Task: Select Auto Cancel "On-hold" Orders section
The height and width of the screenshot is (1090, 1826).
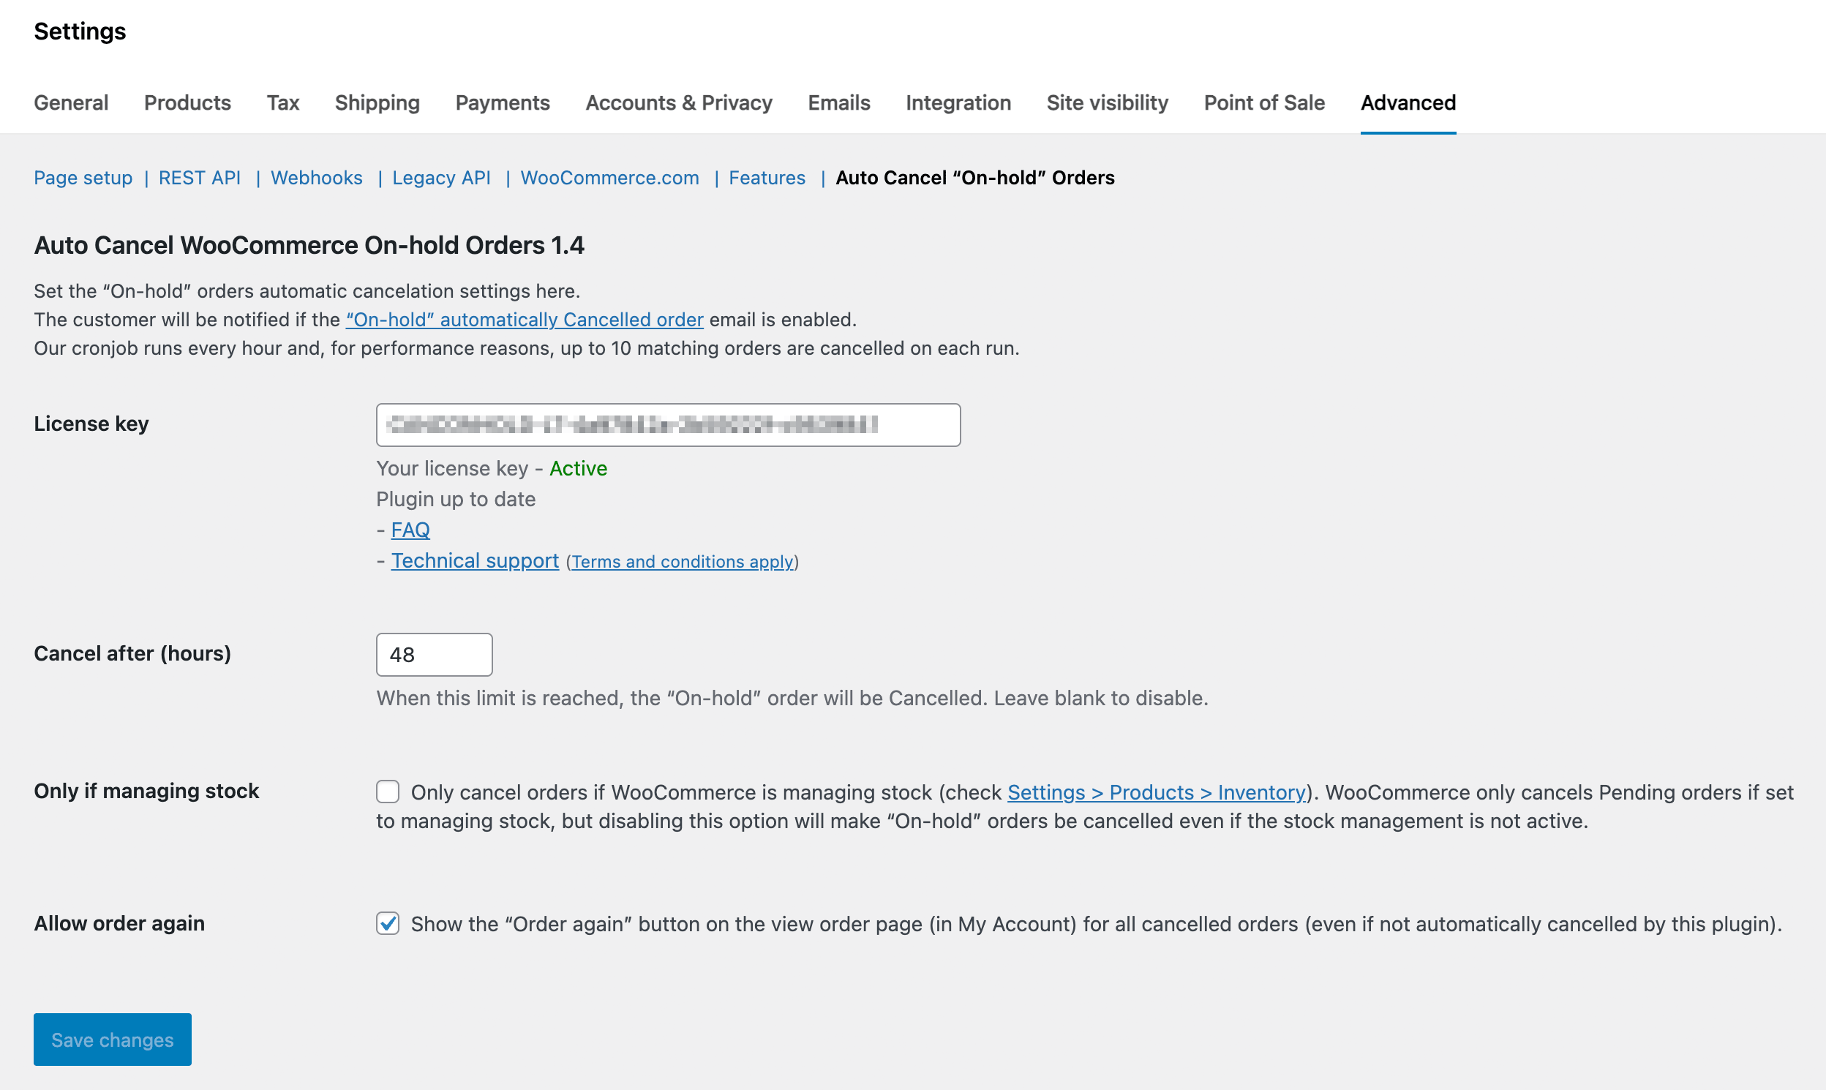Action: pos(974,178)
